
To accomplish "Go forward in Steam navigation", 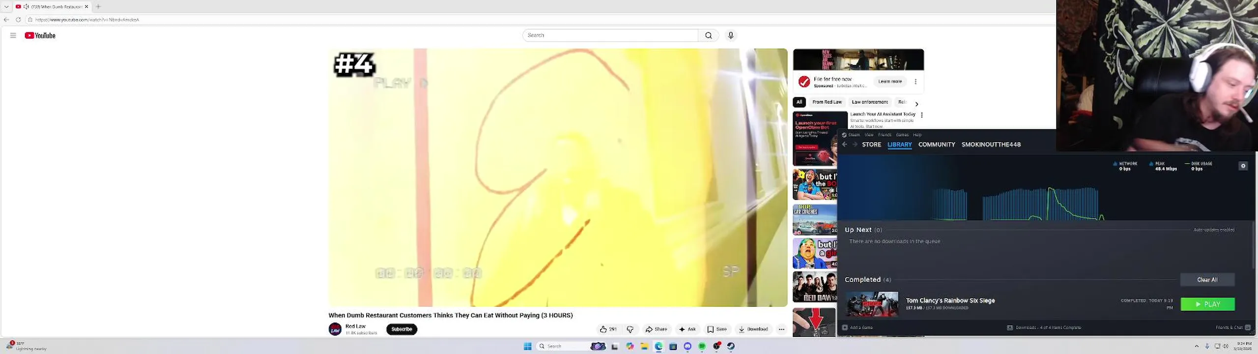I will click(x=855, y=145).
